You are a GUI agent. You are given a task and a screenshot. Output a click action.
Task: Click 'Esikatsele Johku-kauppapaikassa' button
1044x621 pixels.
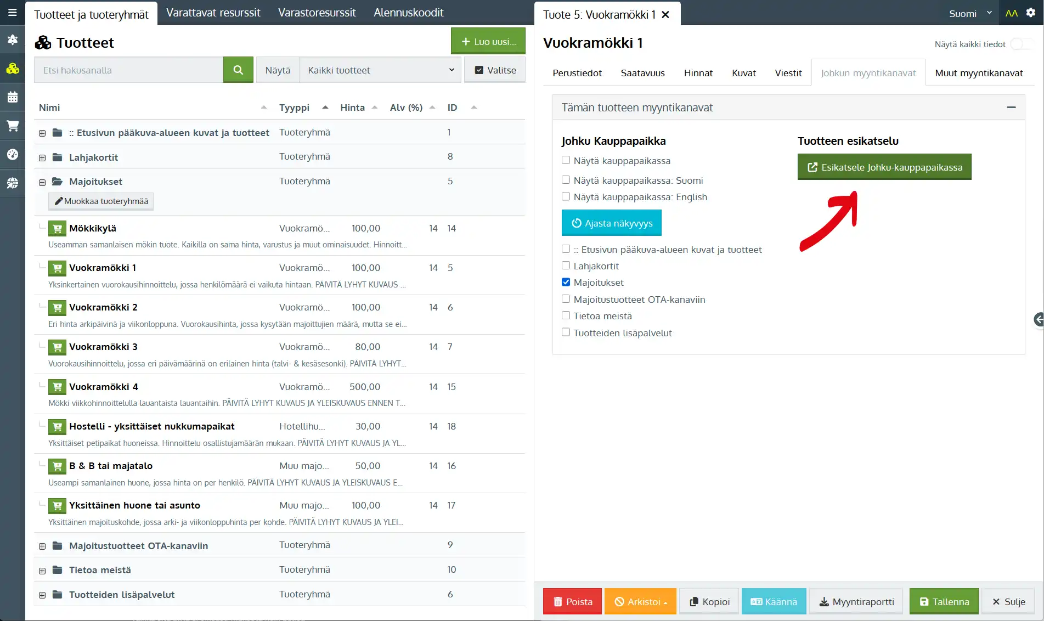point(884,167)
